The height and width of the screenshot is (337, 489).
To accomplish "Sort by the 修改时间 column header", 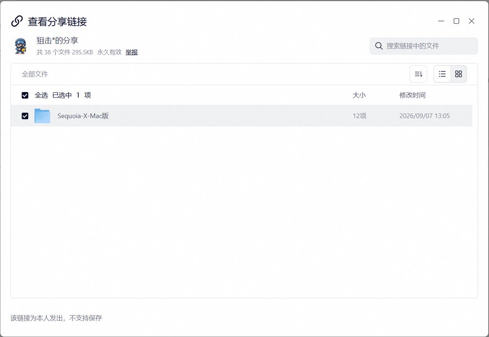I will (x=412, y=95).
